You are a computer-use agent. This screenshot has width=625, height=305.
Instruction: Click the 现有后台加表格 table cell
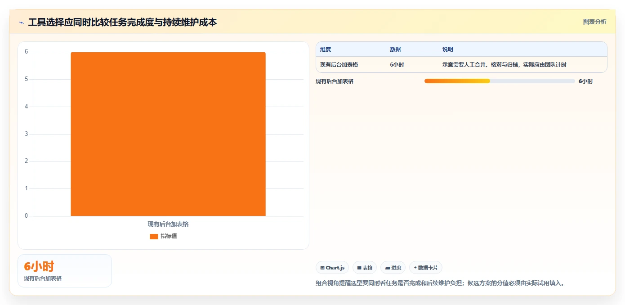pyautogui.click(x=339, y=65)
